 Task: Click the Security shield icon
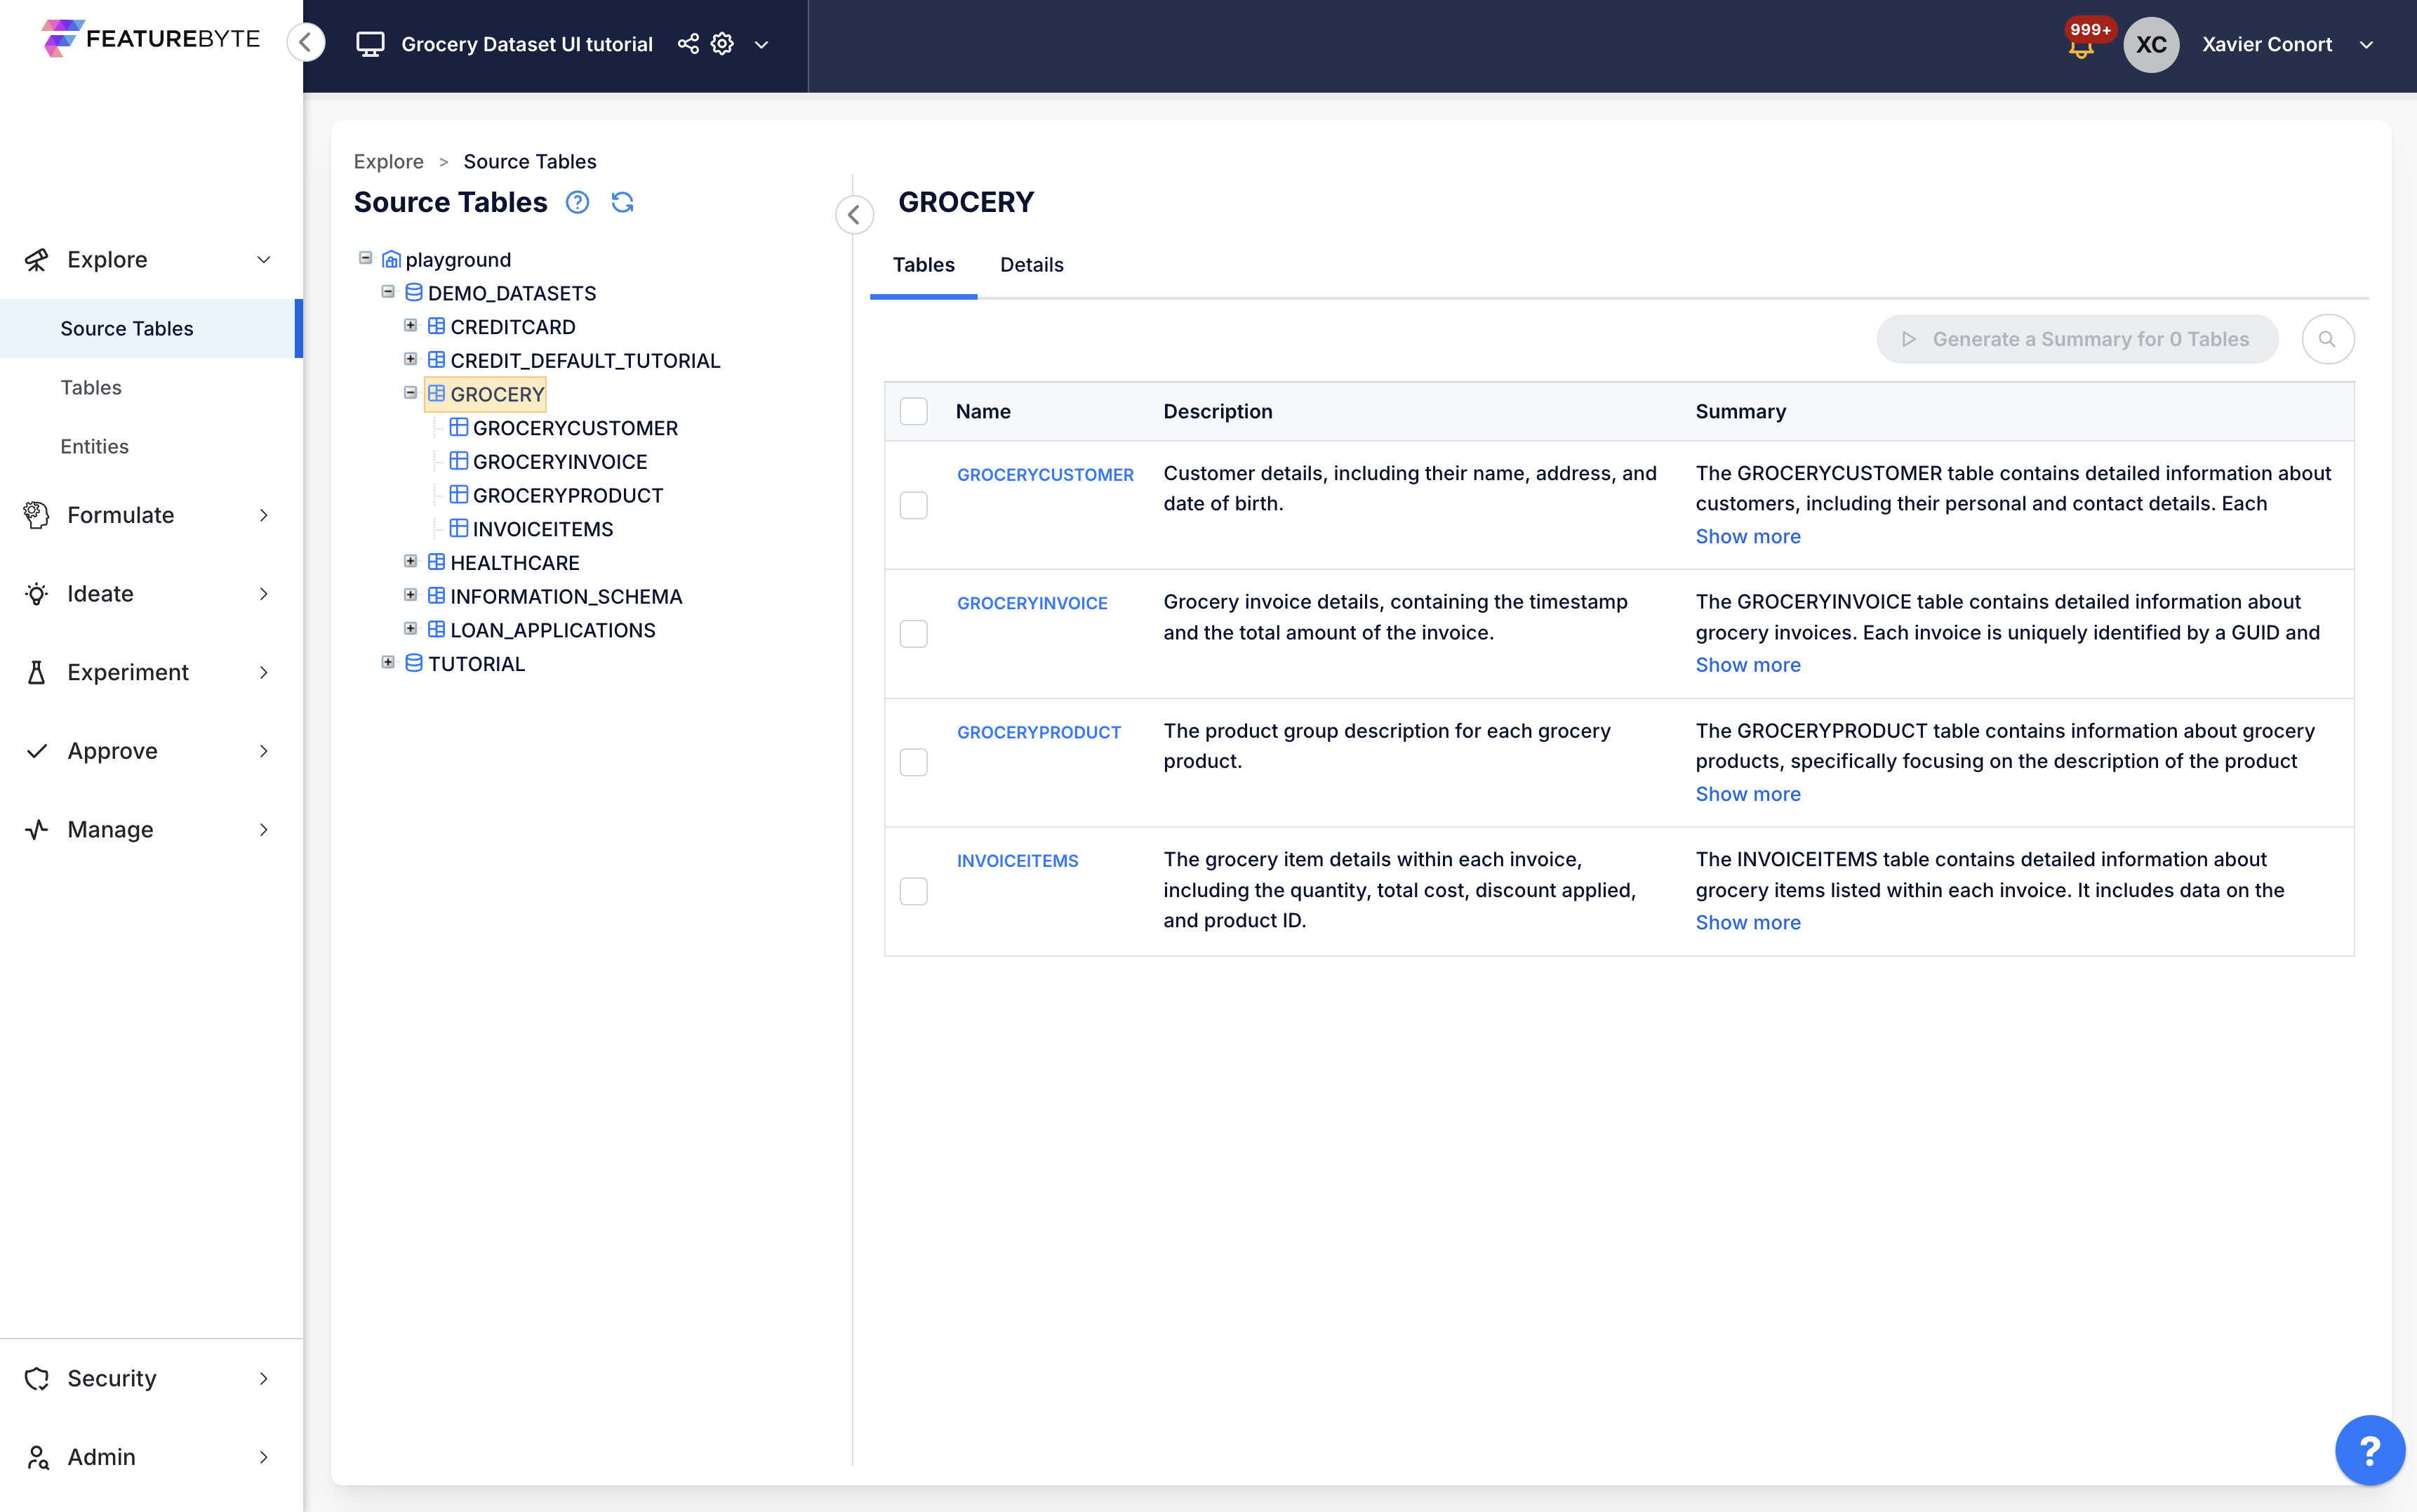click(37, 1378)
